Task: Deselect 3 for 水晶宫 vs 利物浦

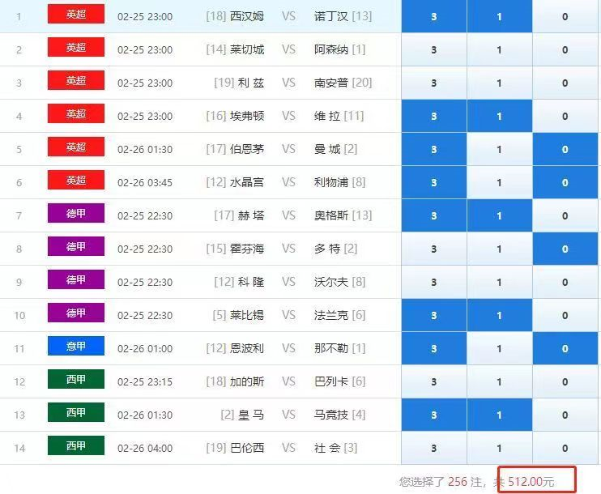Action: [434, 182]
